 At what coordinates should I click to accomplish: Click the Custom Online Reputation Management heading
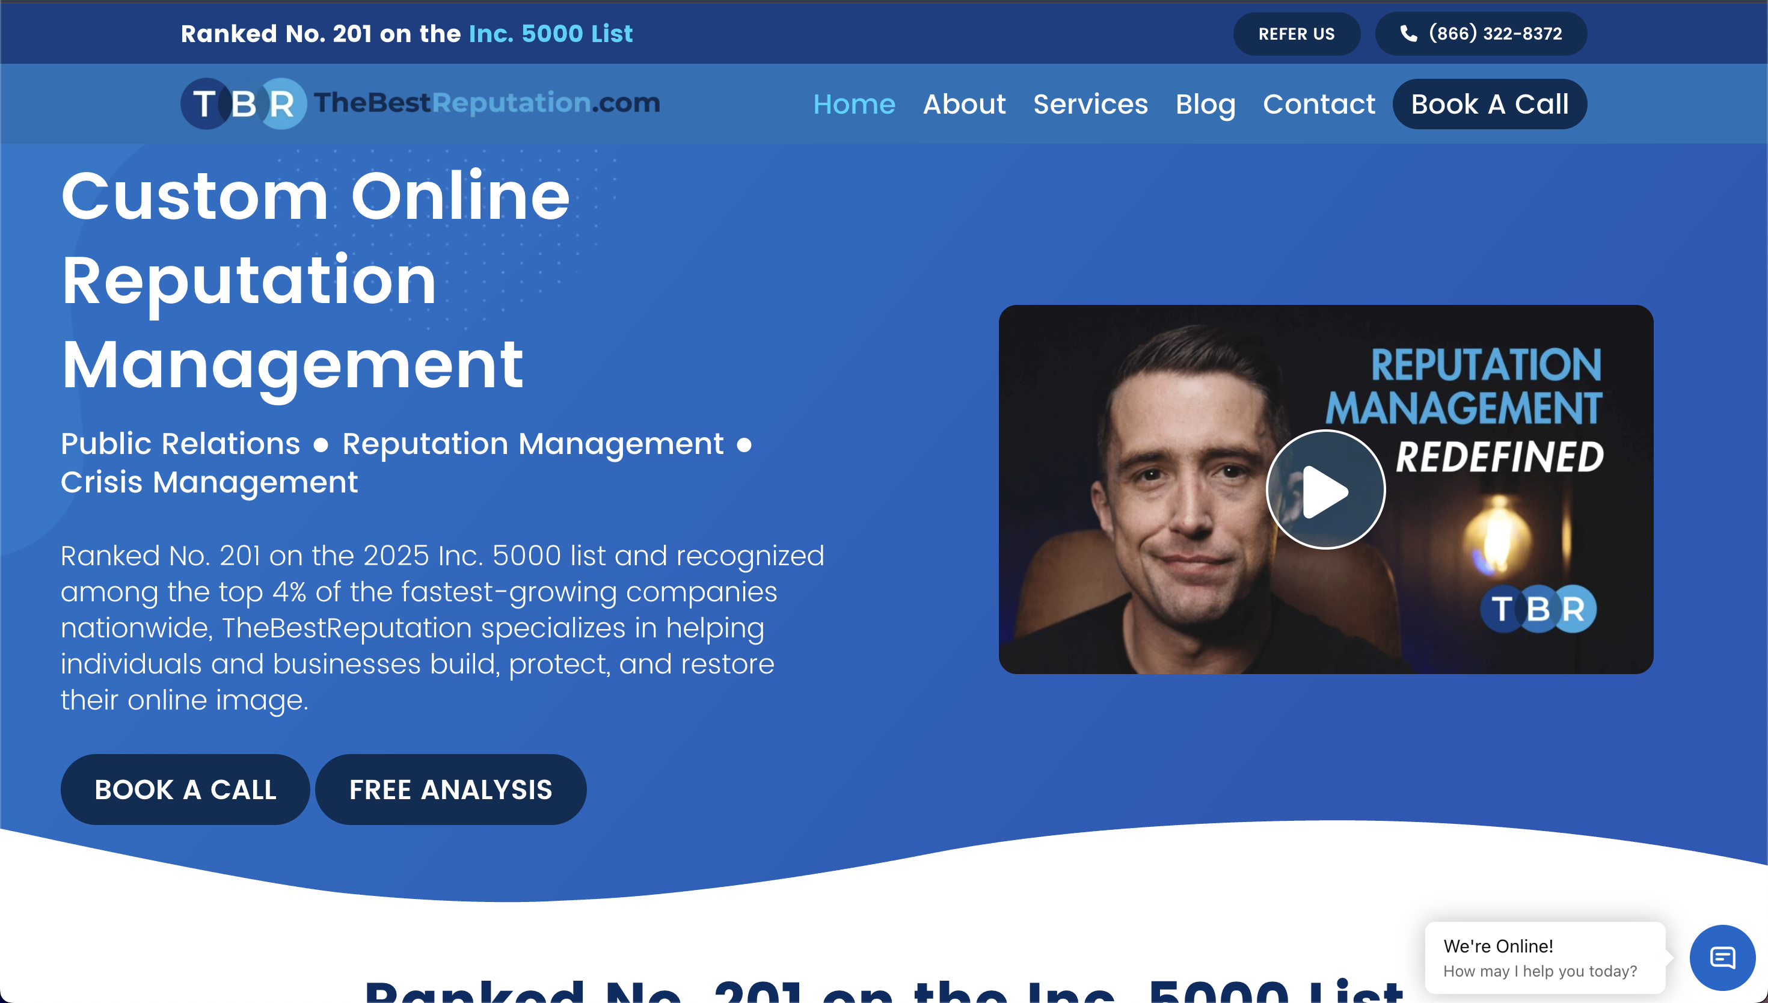pyautogui.click(x=316, y=280)
